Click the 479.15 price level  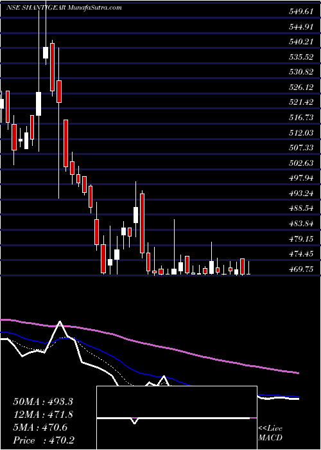coord(301,239)
